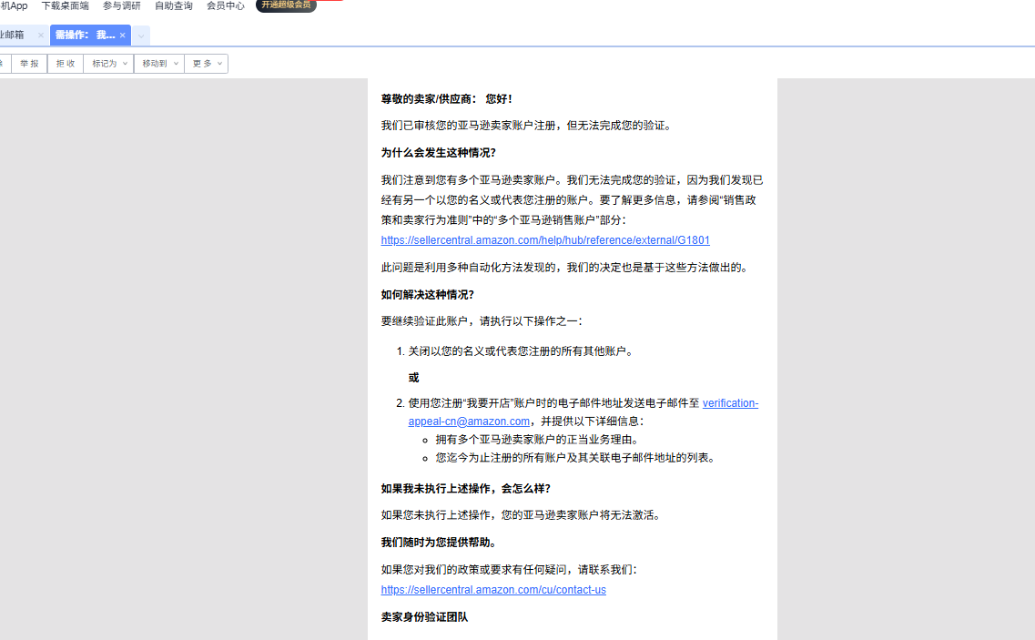Click the 开通超级会员 badge button

286,5
